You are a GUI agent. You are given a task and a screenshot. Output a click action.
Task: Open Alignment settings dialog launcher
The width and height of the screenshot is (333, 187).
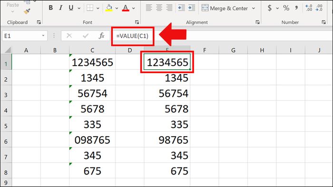pos(258,22)
